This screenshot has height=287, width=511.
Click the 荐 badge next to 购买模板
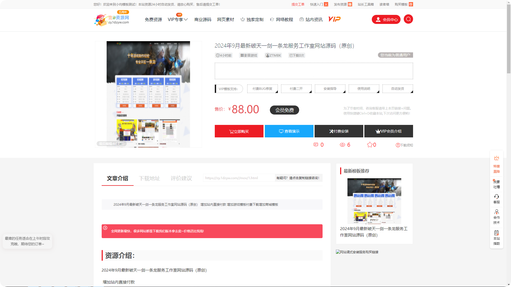[x=411, y=4]
